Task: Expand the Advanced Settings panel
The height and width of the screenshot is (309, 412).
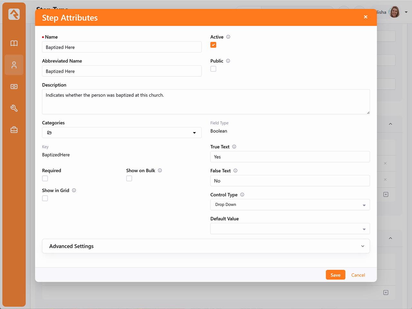Action: 206,246
